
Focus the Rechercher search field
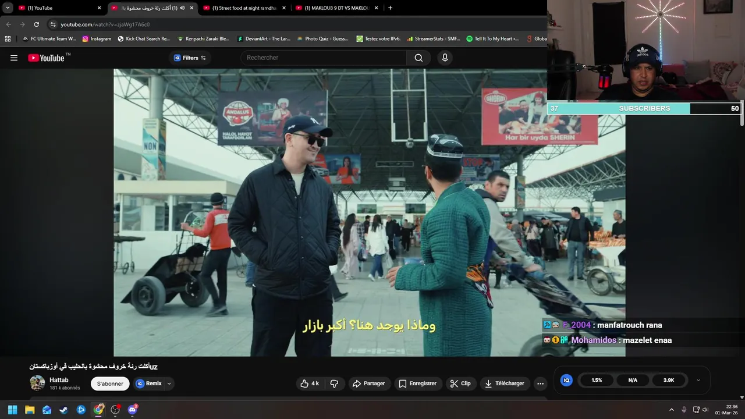pyautogui.click(x=324, y=58)
